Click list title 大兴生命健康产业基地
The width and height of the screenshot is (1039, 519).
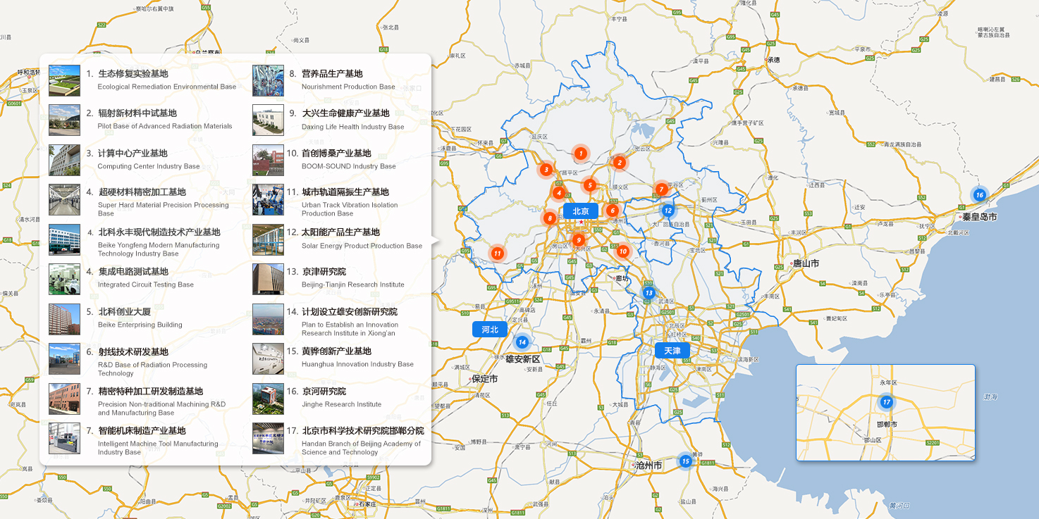[x=345, y=113]
